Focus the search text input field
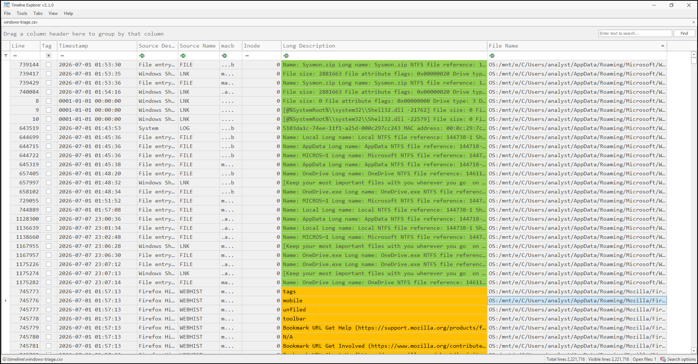Image resolution: width=698 pixels, height=364 pixels. click(x=635, y=33)
